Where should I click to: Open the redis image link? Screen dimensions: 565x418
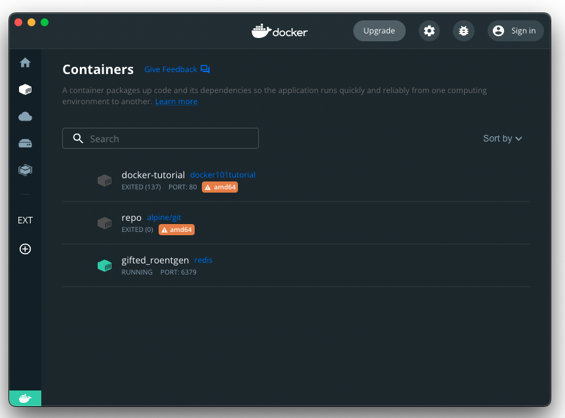pyautogui.click(x=203, y=260)
